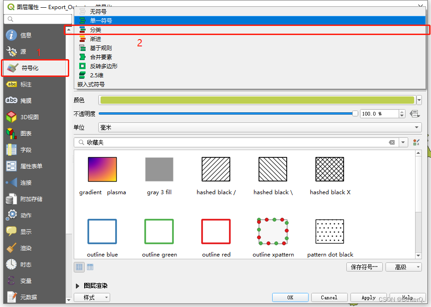
Task: Open the 渲染 (Rendering) page
Action: [x=34, y=248]
